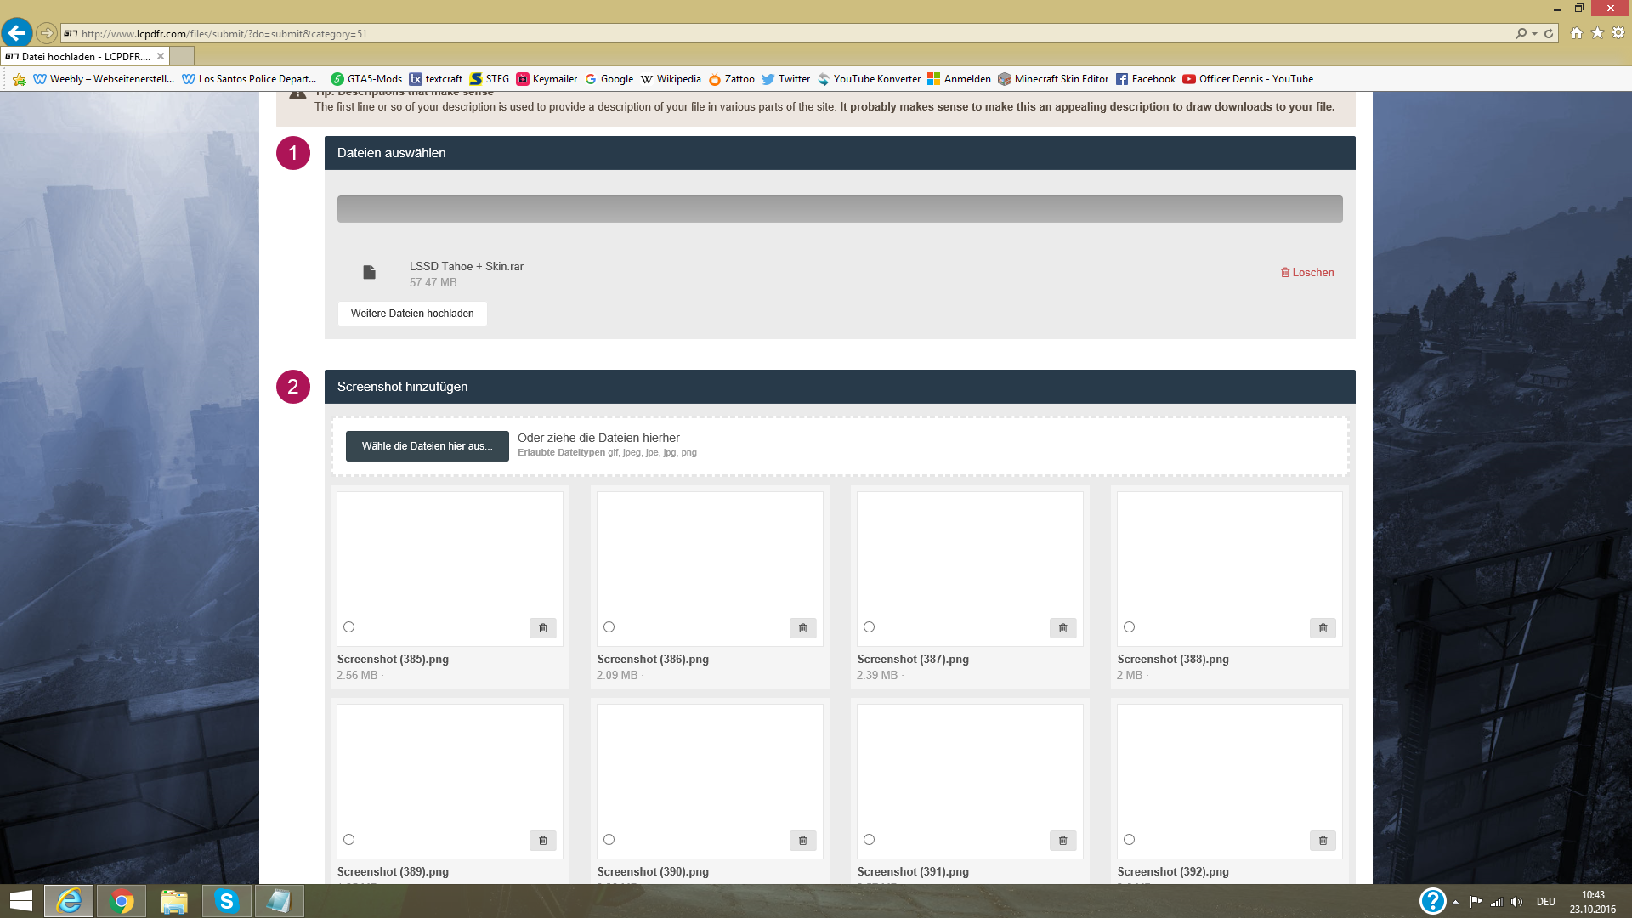This screenshot has height=918, width=1632.
Task: Open IE home page icon
Action: 1577,33
